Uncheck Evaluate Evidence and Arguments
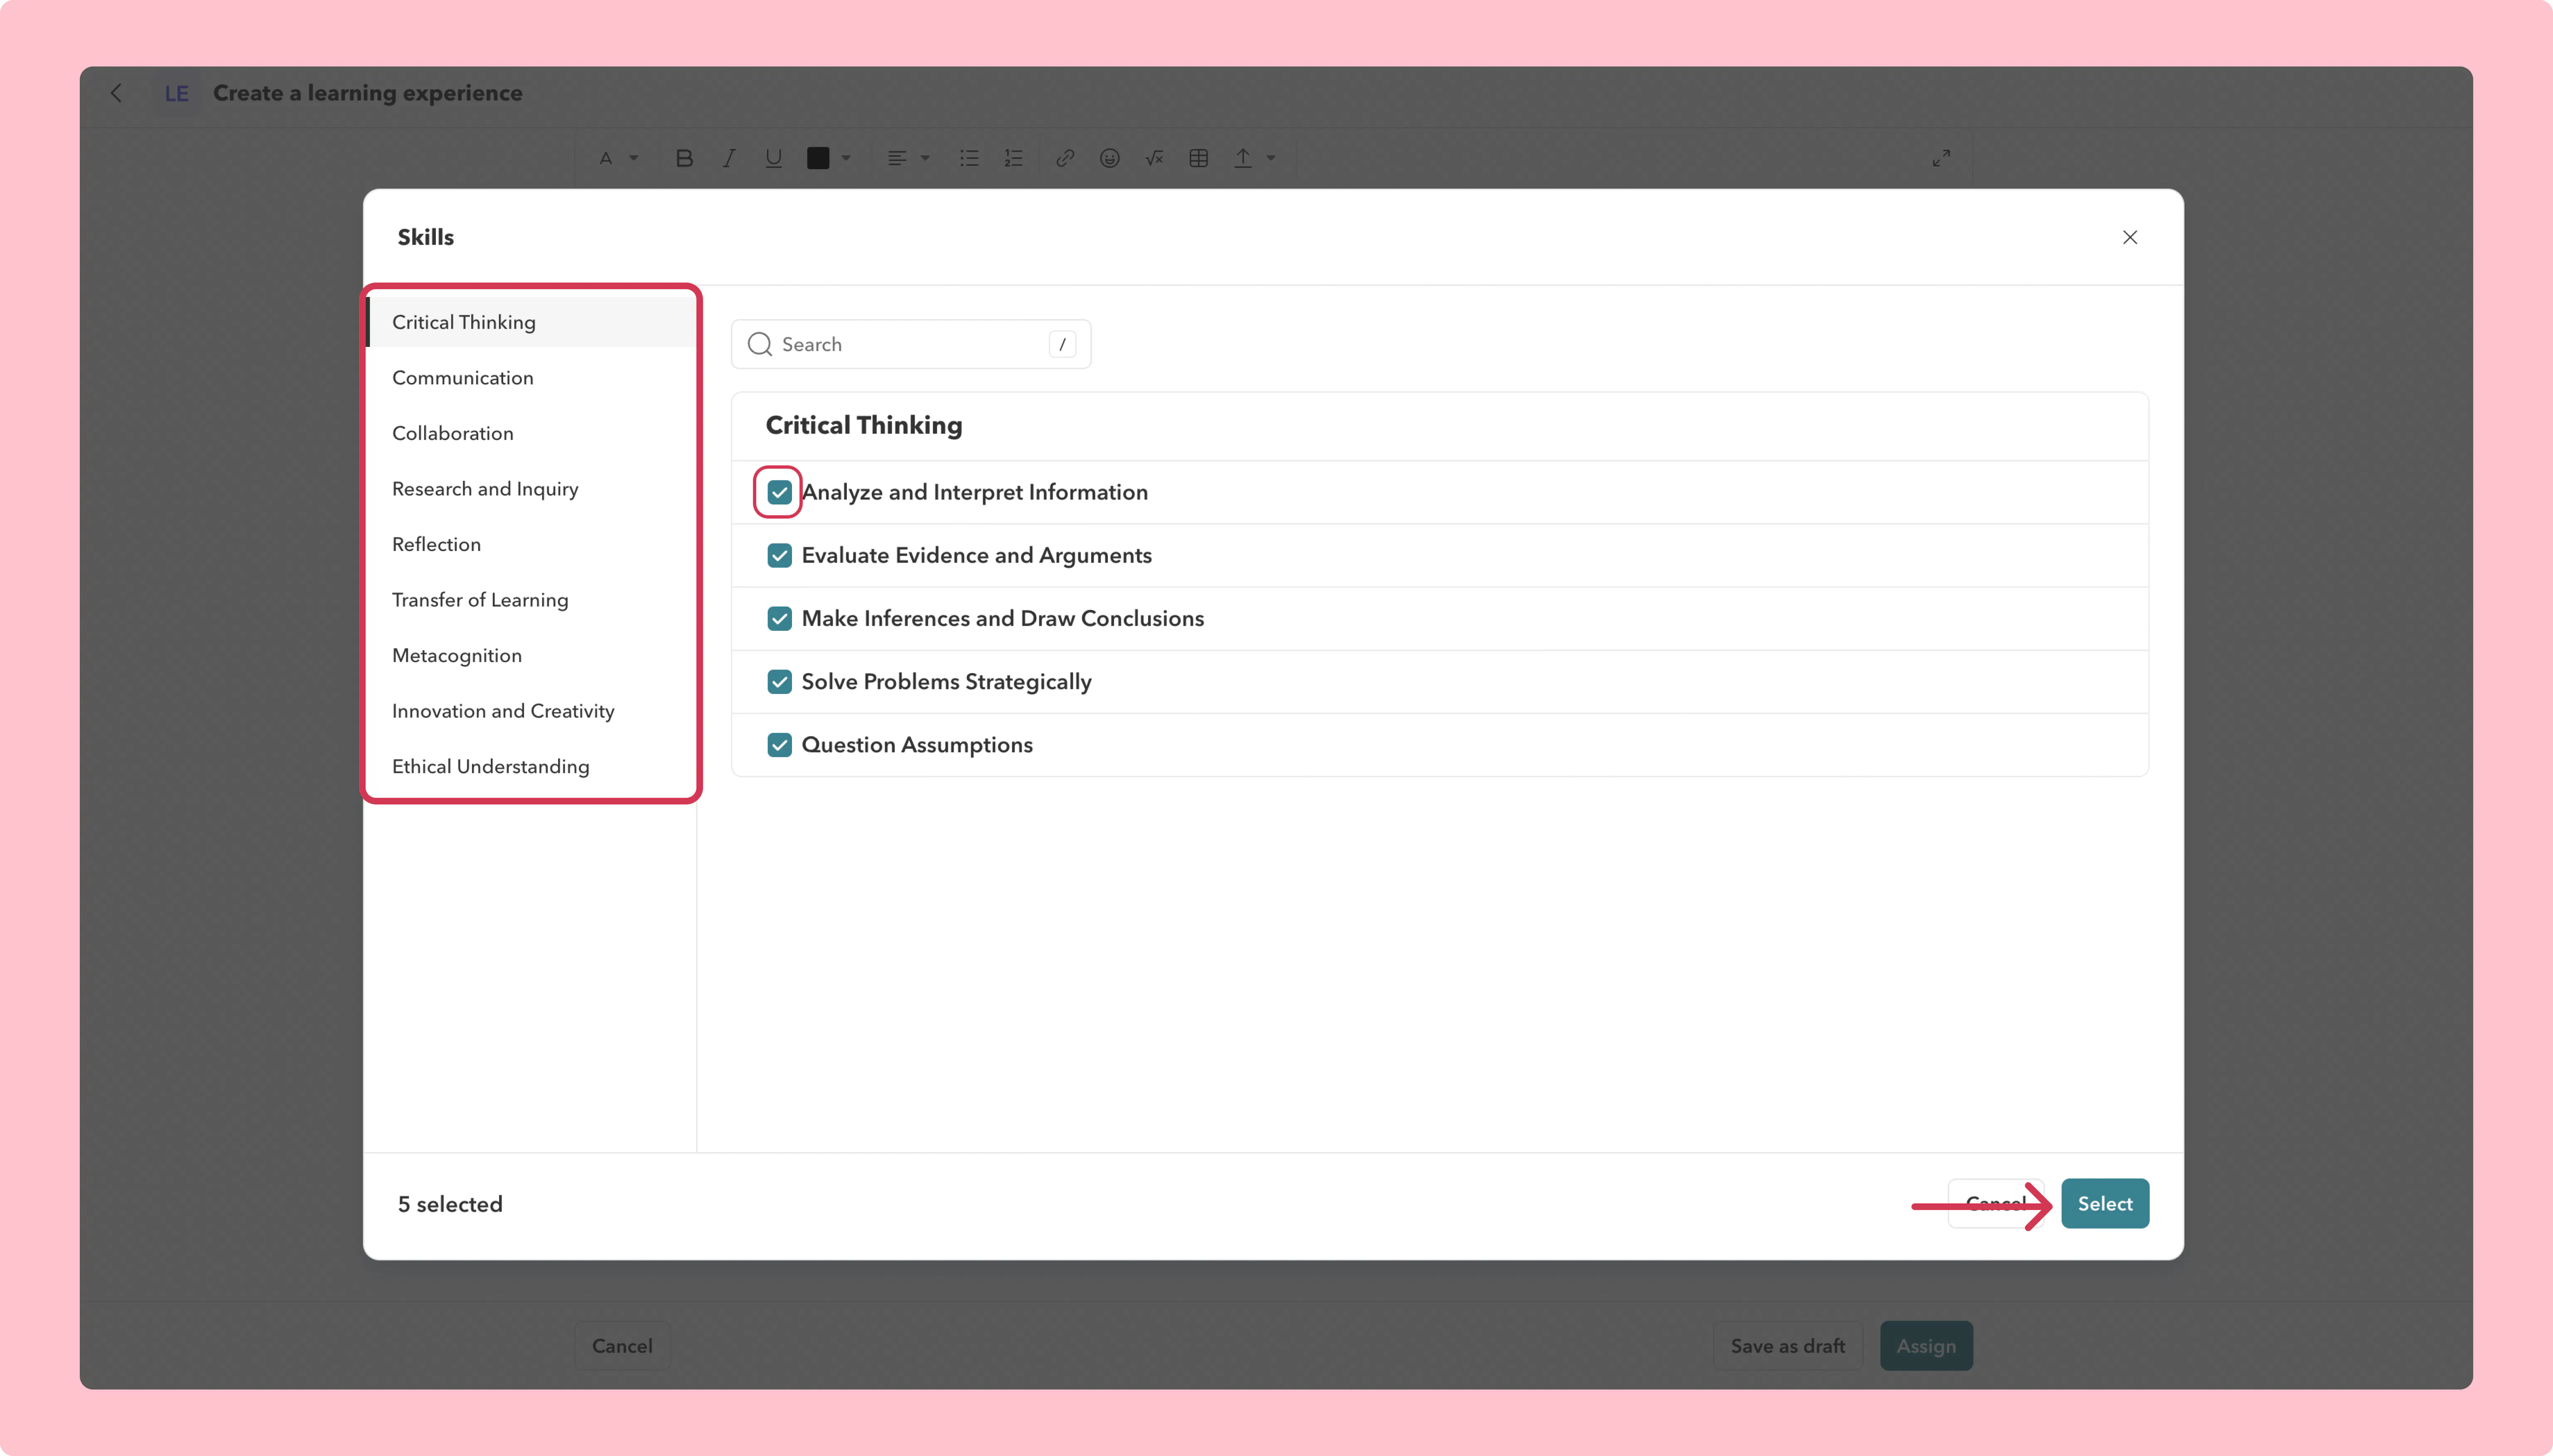The height and width of the screenshot is (1456, 2553). 780,555
